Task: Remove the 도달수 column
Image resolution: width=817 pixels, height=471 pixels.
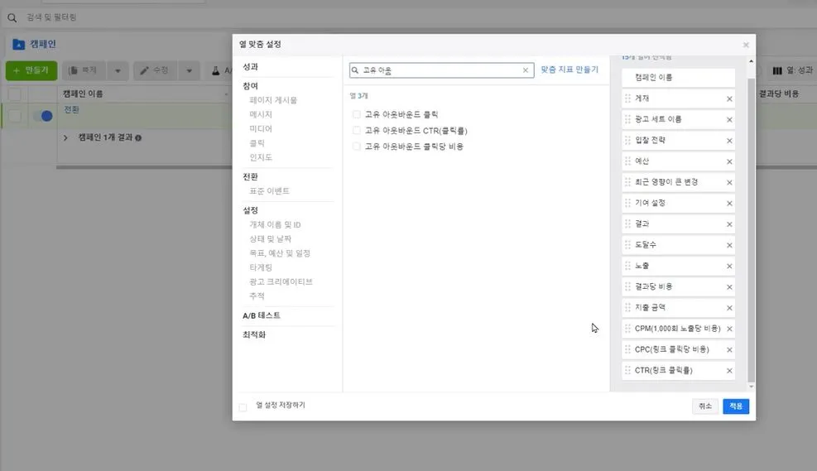Action: (729, 245)
